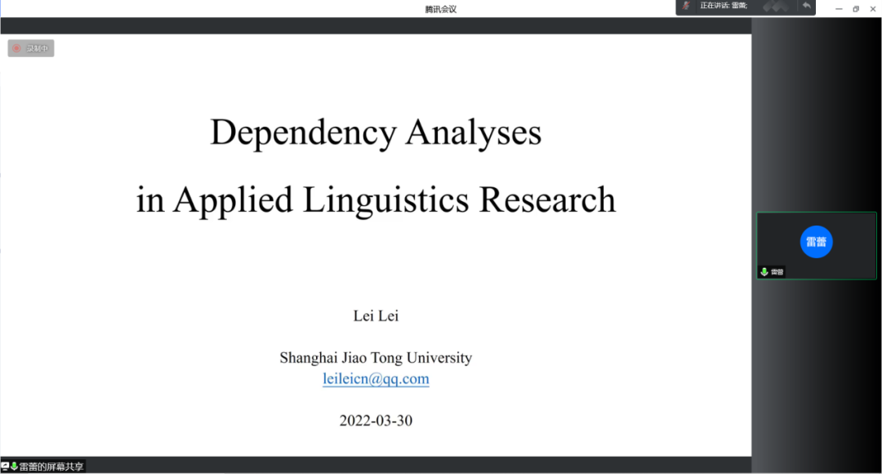The height and width of the screenshot is (474, 882).
Task: Click the date 2022-03-30 on slide
Action: (376, 421)
